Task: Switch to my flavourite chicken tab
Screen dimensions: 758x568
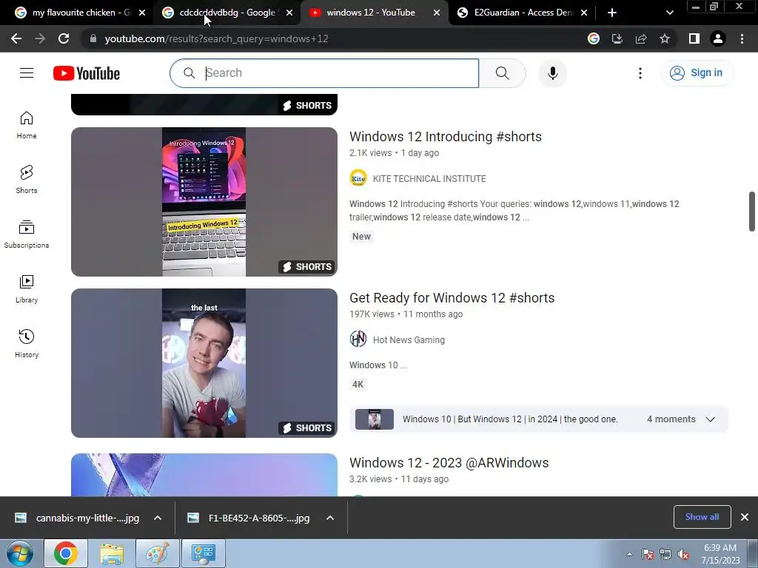Action: point(80,13)
